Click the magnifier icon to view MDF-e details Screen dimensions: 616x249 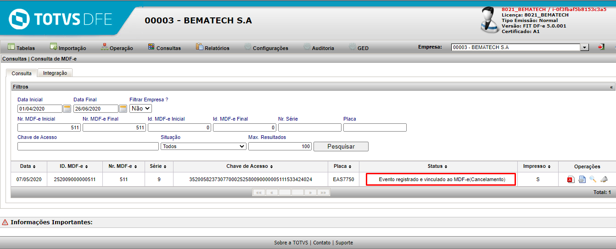tap(593, 179)
